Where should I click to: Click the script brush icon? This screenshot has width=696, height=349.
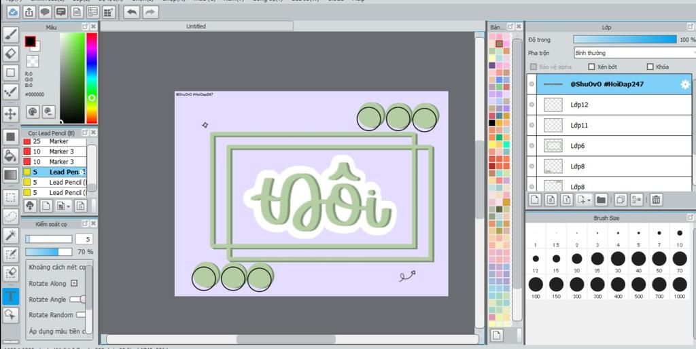click(80, 205)
